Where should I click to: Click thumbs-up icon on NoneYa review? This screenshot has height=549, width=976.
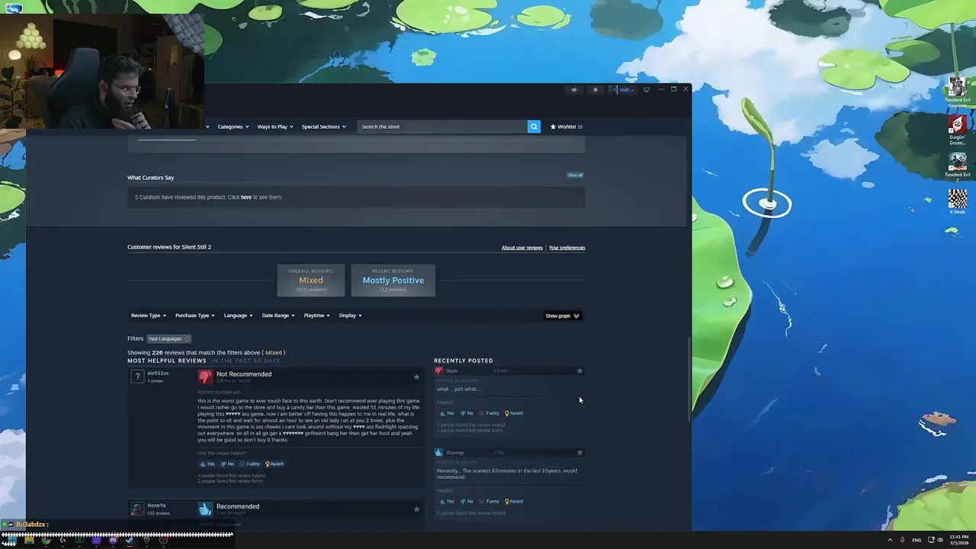coord(205,509)
